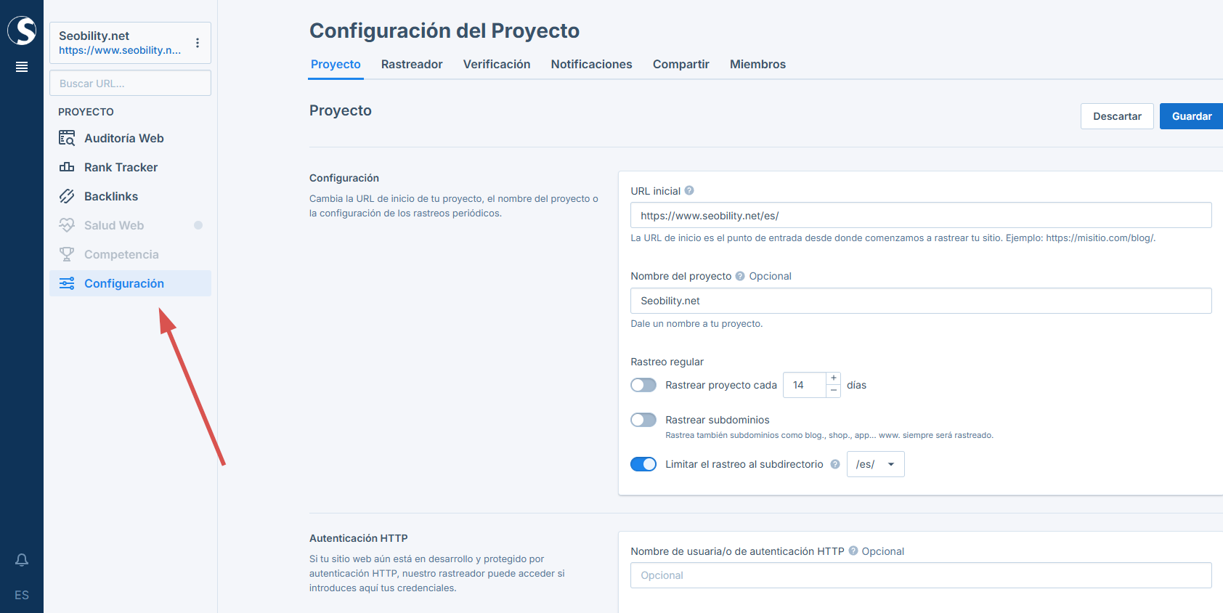Open Competencia in sidebar
Screen dimensions: 1223x613
click(130, 254)
